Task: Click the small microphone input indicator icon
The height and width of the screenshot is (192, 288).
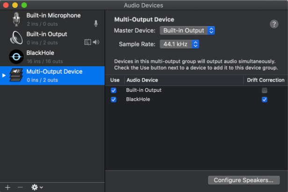Action: tap(96, 23)
